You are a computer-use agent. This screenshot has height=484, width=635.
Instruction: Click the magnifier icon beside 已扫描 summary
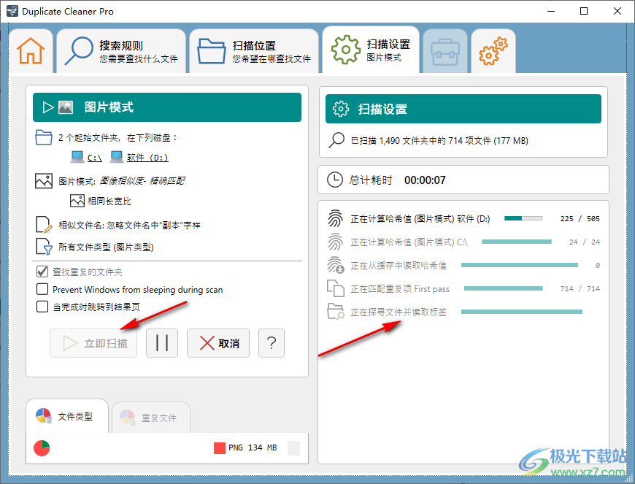tap(336, 141)
